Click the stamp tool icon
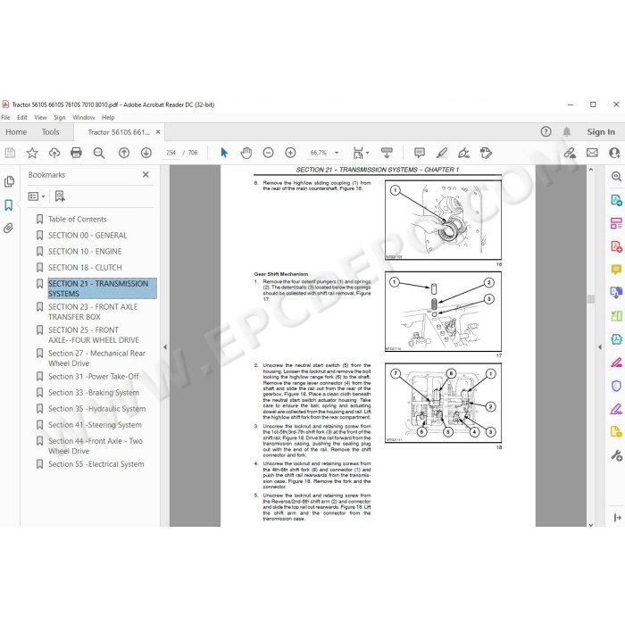Viewport: 625px width, 625px height. (486, 153)
